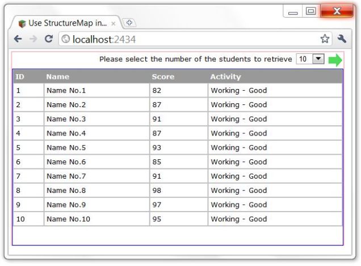This screenshot has height=266, width=361.
Task: Click score 98 for Name No.8
Action: pos(179,191)
